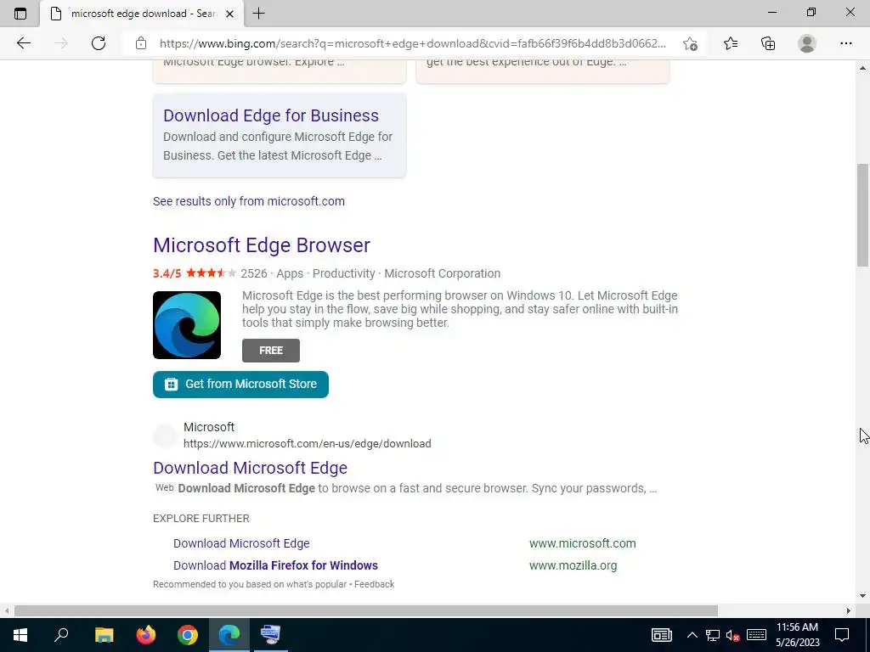Click the Microsoft Edge app logo thumbnail

point(187,325)
